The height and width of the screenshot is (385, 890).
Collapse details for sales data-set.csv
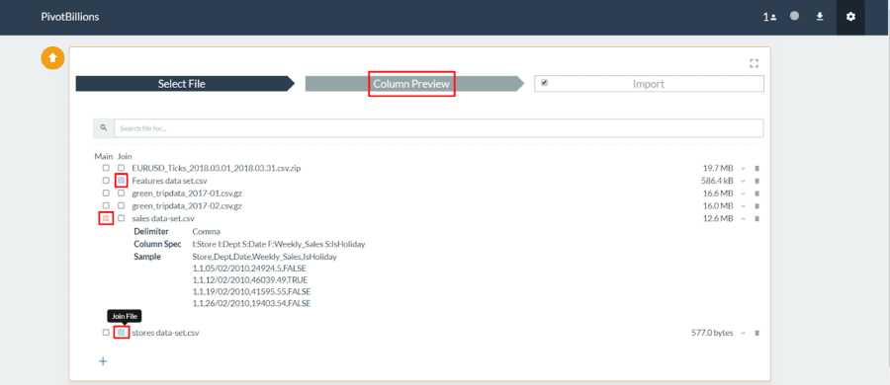pyautogui.click(x=743, y=218)
